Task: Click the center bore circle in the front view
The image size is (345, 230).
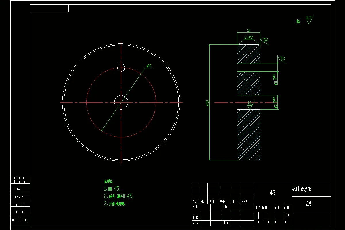Action: click(121, 102)
